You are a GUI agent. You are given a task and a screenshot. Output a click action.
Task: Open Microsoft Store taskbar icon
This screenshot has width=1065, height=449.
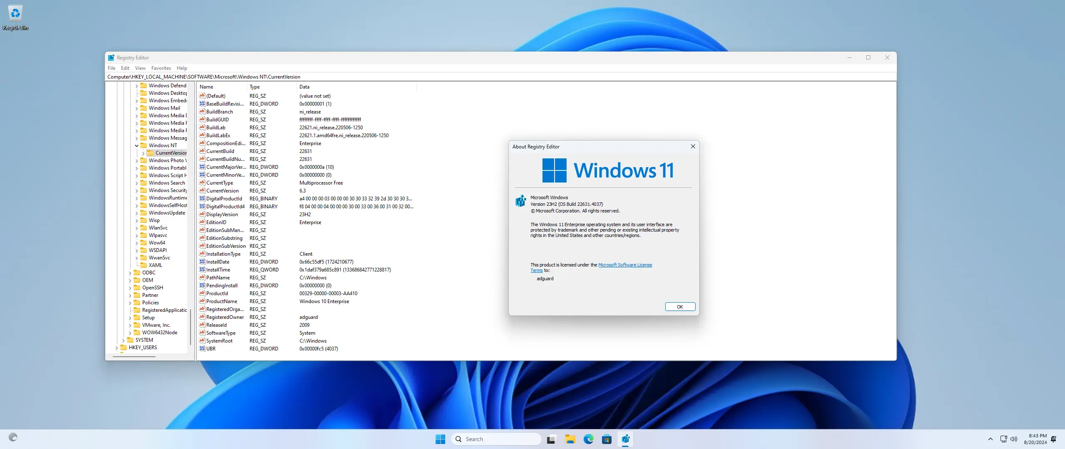pyautogui.click(x=607, y=439)
